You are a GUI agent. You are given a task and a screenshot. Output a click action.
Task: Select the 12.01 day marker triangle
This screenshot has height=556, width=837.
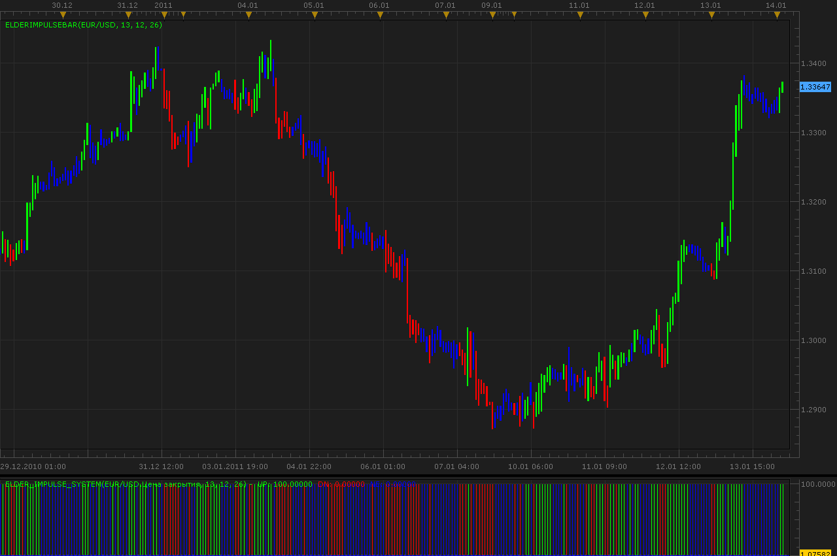[x=645, y=14]
